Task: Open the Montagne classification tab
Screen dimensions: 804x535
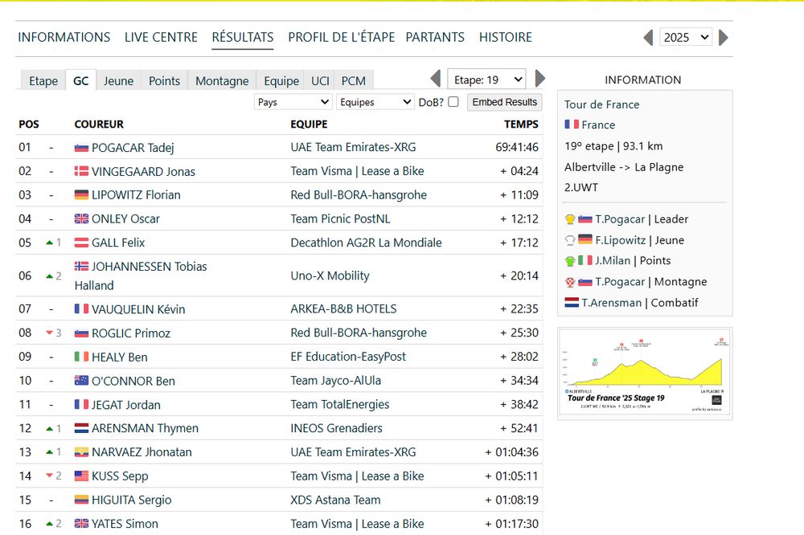Action: coord(222,81)
